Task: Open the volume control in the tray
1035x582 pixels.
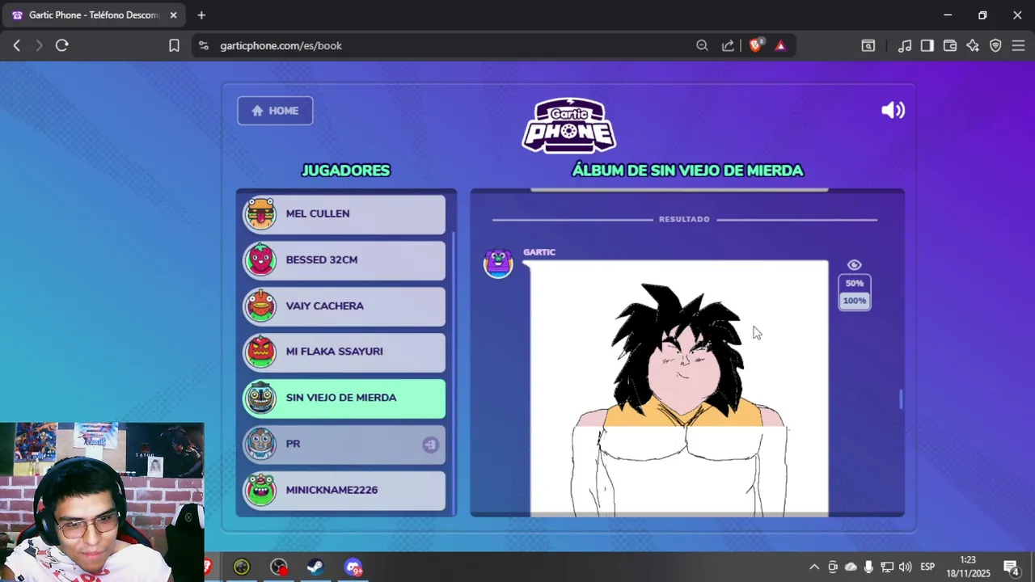Action: 905,567
